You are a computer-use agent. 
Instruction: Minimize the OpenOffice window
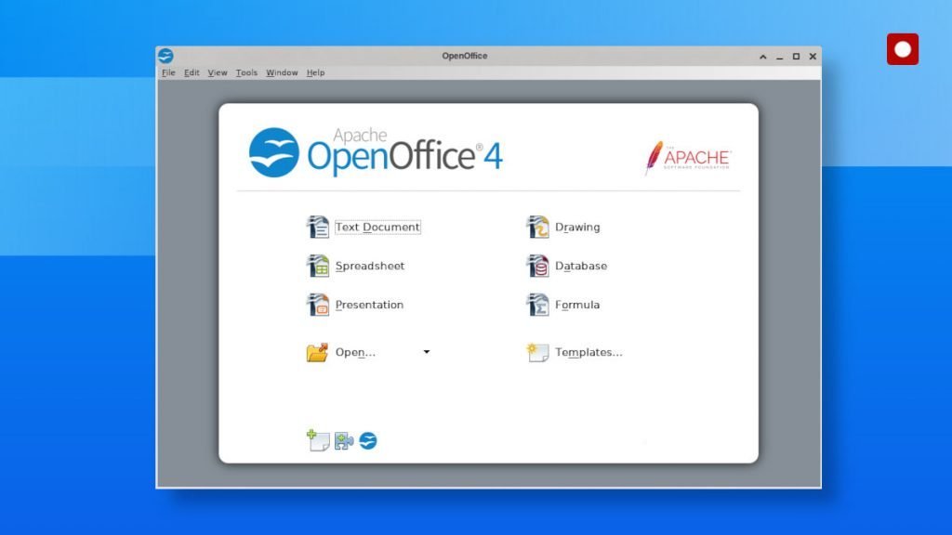(780, 57)
